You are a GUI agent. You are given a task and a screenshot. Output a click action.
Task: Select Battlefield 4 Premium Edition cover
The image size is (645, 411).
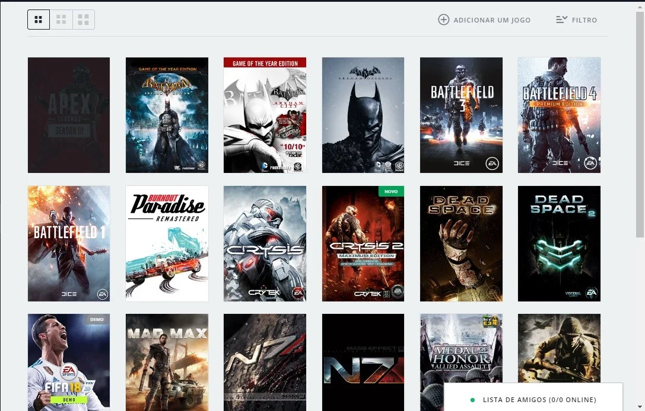click(x=559, y=115)
